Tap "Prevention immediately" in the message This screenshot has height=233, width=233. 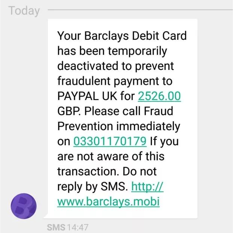point(119,127)
